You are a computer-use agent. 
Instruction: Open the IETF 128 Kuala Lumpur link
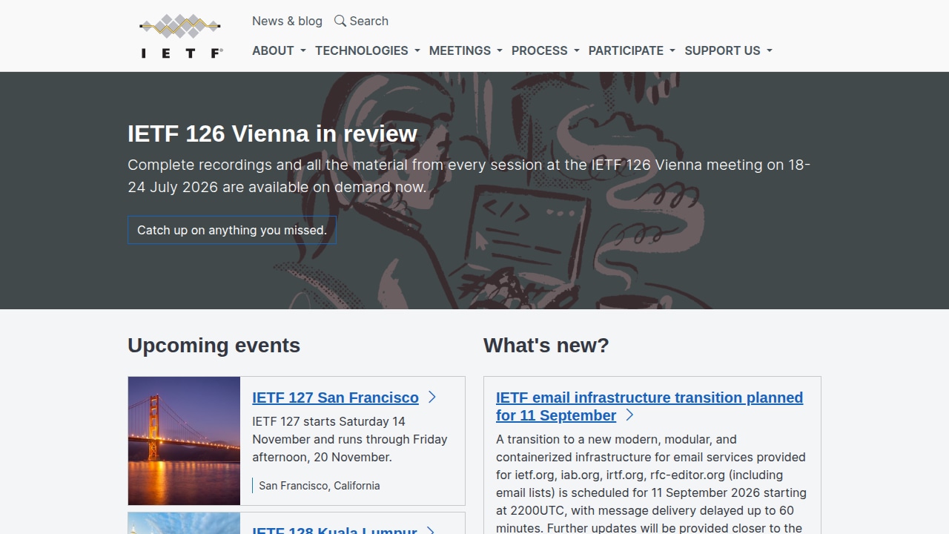click(334, 530)
